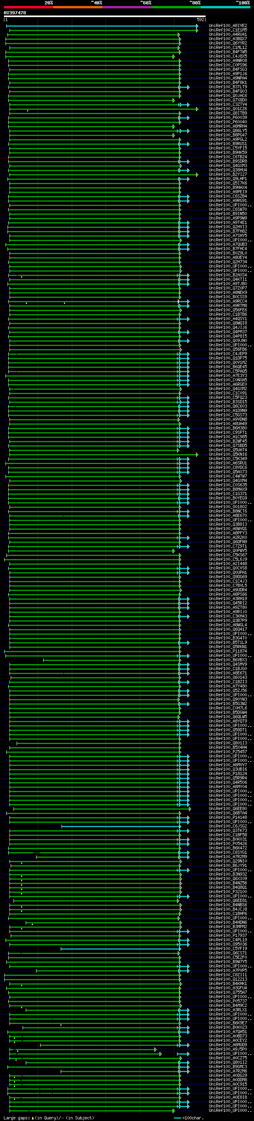Select the UniRef100_A2I448 label

[x=228, y=563]
